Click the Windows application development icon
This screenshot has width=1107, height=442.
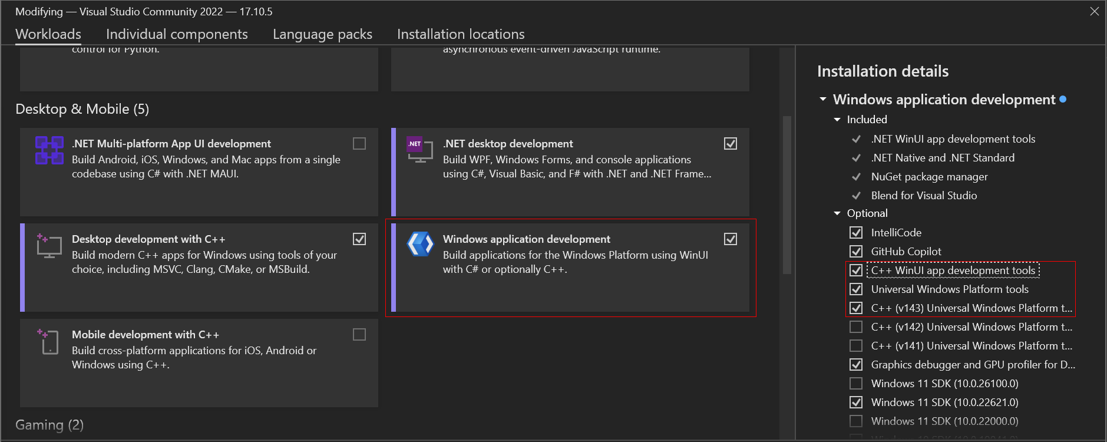(x=421, y=244)
